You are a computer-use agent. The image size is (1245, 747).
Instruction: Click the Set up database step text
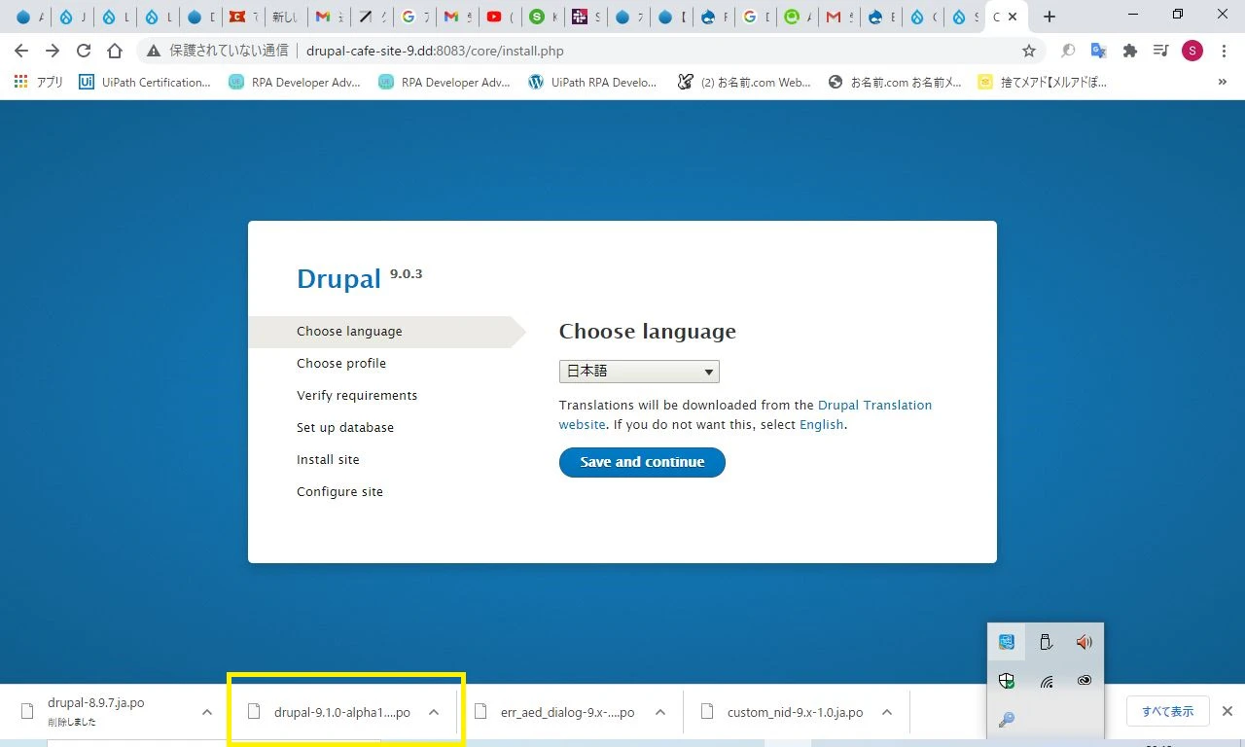tap(345, 427)
